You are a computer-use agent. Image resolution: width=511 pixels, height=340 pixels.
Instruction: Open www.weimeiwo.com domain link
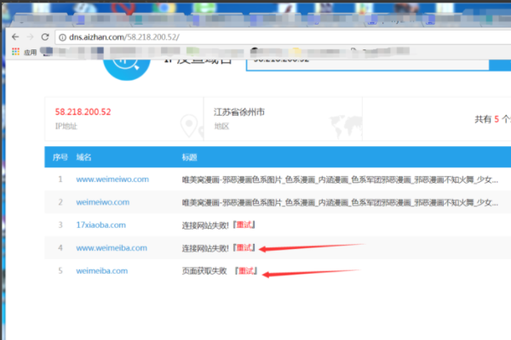[112, 179]
